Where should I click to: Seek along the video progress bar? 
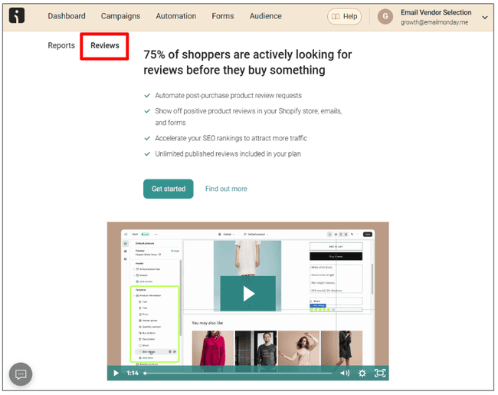coord(238,373)
